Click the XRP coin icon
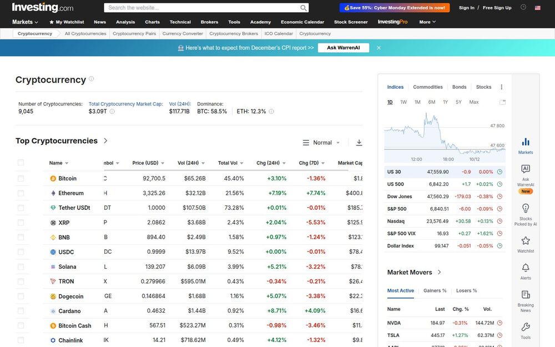 (53, 223)
